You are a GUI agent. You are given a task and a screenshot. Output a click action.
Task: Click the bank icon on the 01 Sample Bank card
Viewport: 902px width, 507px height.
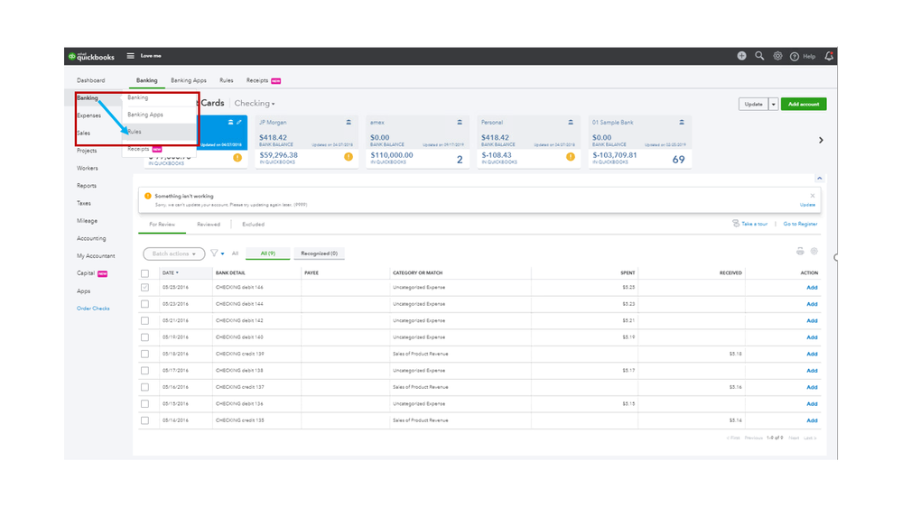tap(682, 123)
